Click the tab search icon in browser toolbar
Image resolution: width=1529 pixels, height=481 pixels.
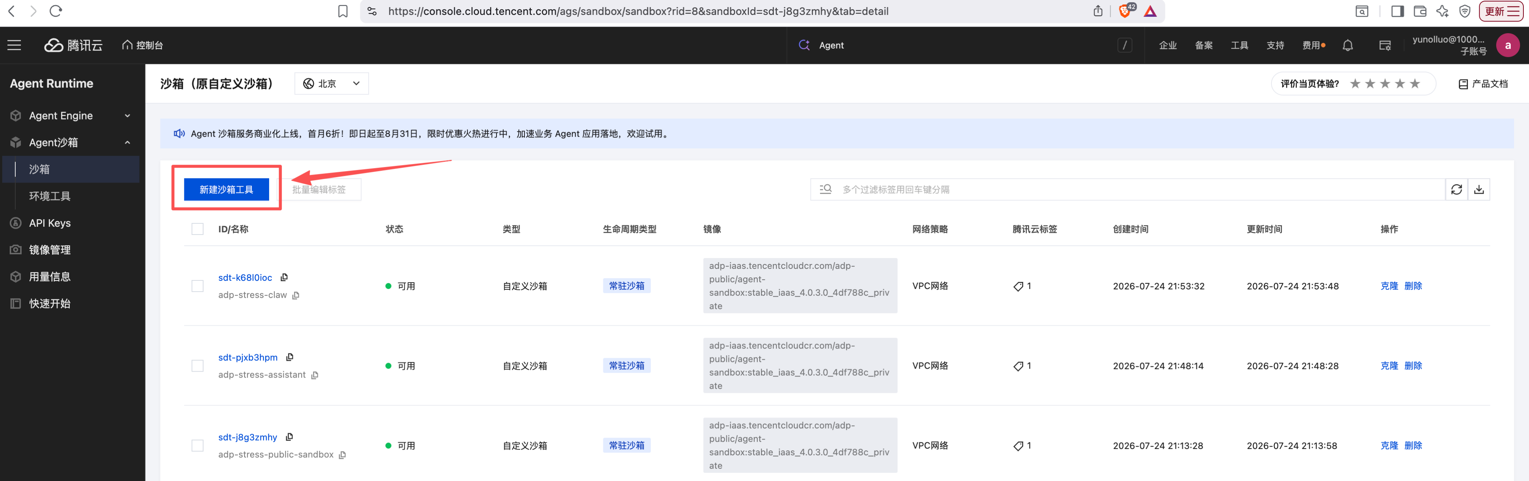[x=1362, y=11]
